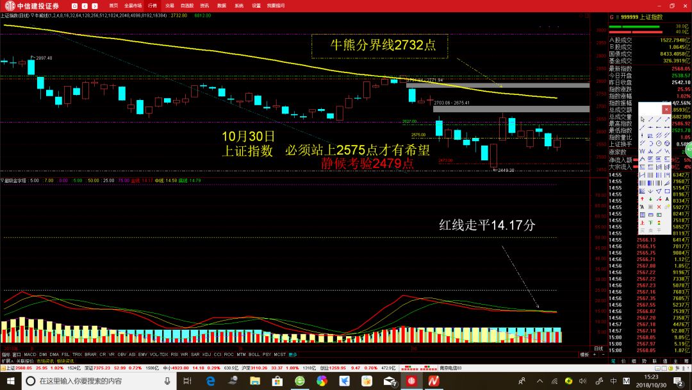Select the CCI indicator tab
The image size is (692, 390).
click(218, 355)
